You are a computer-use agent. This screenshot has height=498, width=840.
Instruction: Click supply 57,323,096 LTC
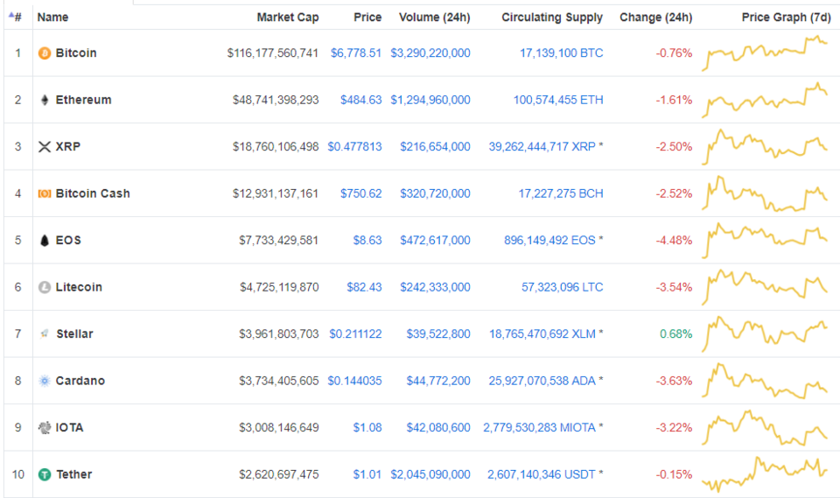(563, 287)
